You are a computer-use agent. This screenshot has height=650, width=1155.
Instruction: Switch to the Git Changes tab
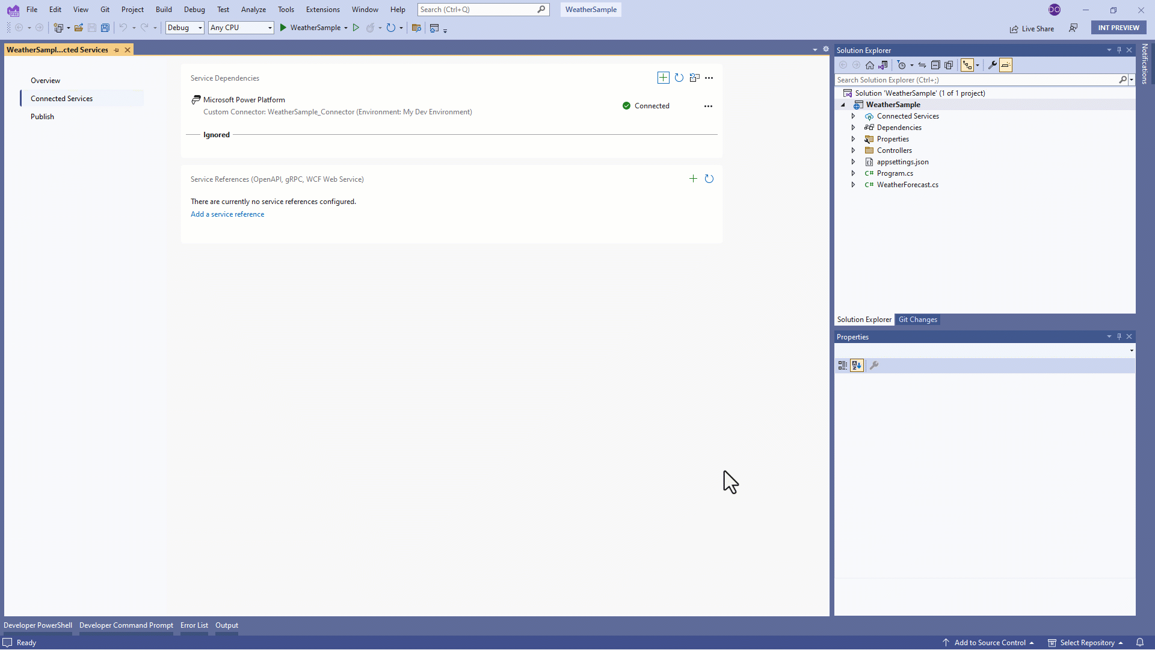click(x=918, y=320)
